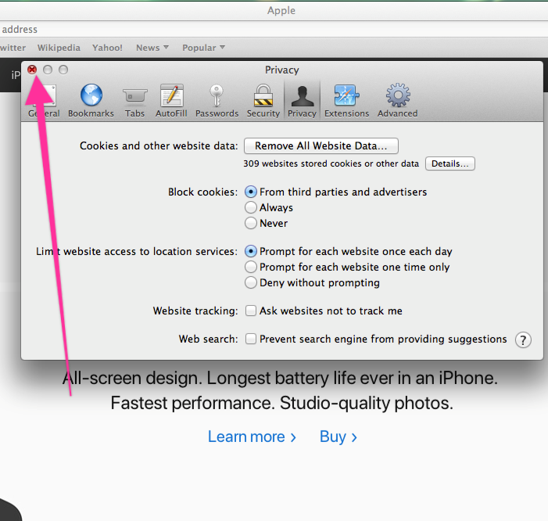Click the 'Block cookies:' label
548x521 pixels.
[x=202, y=192]
